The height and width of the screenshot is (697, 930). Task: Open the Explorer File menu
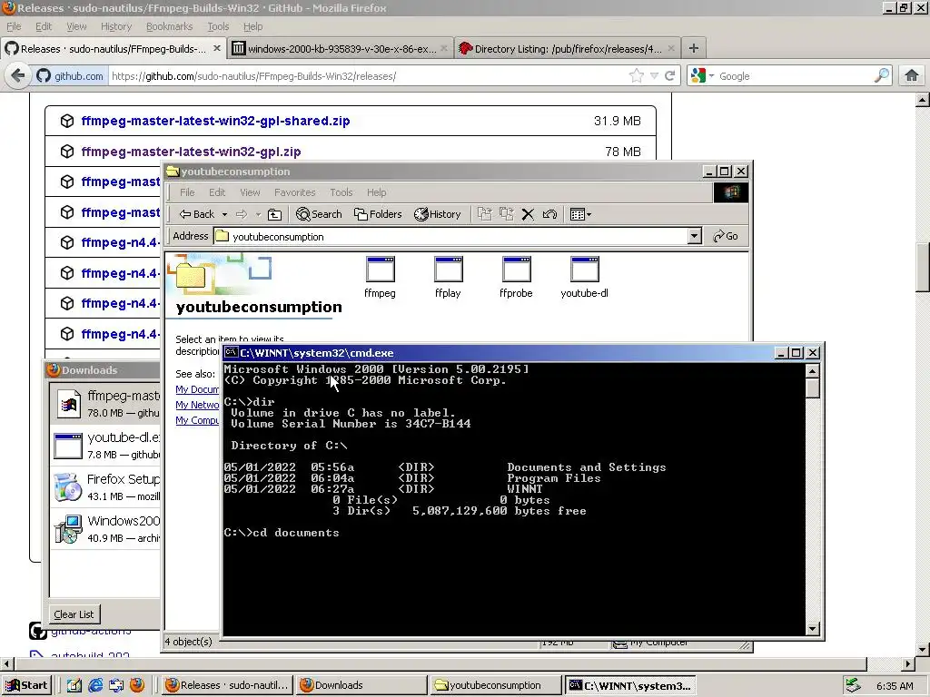coord(187,192)
